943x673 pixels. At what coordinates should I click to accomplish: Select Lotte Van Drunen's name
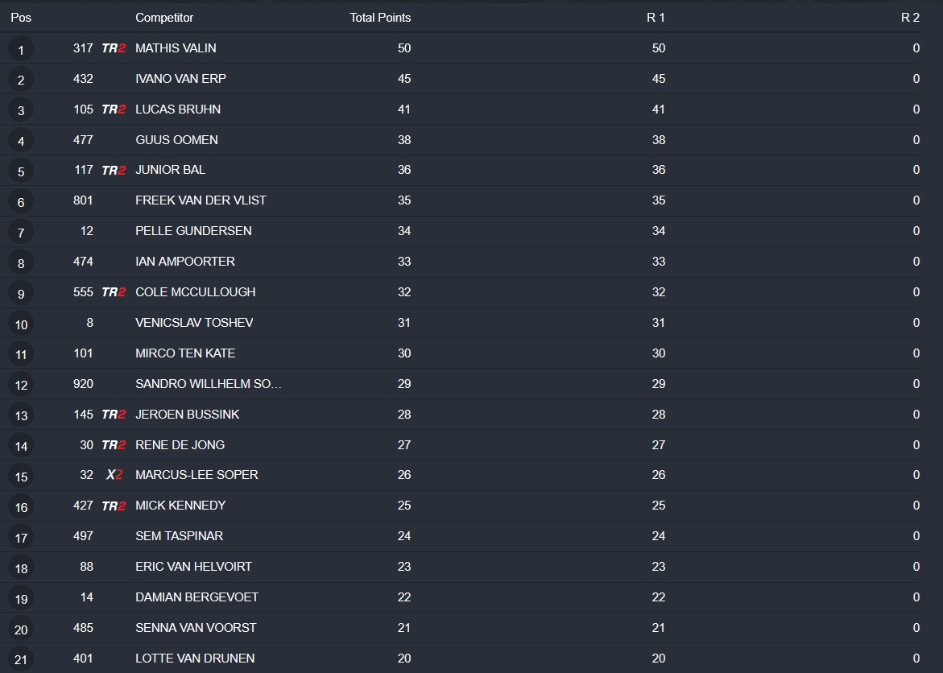tap(195, 659)
